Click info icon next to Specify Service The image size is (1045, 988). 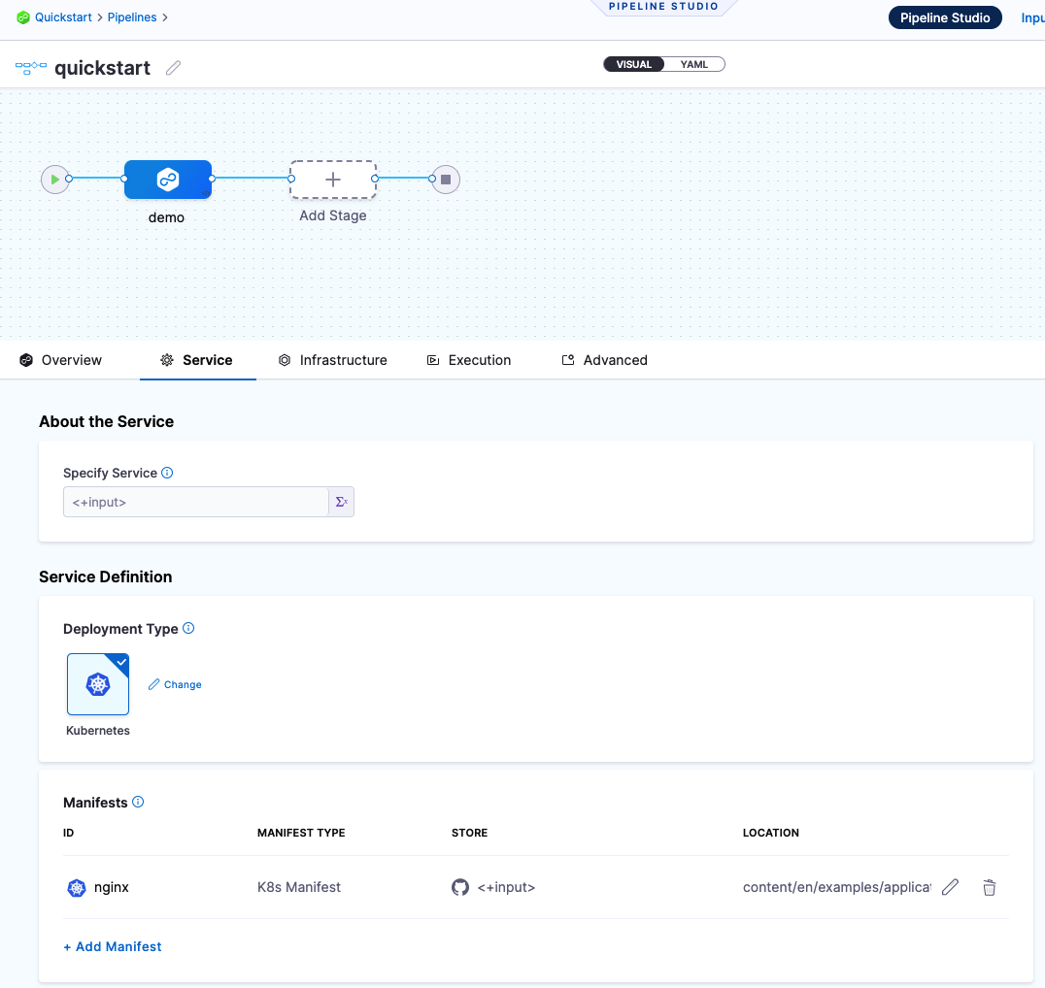click(x=167, y=473)
